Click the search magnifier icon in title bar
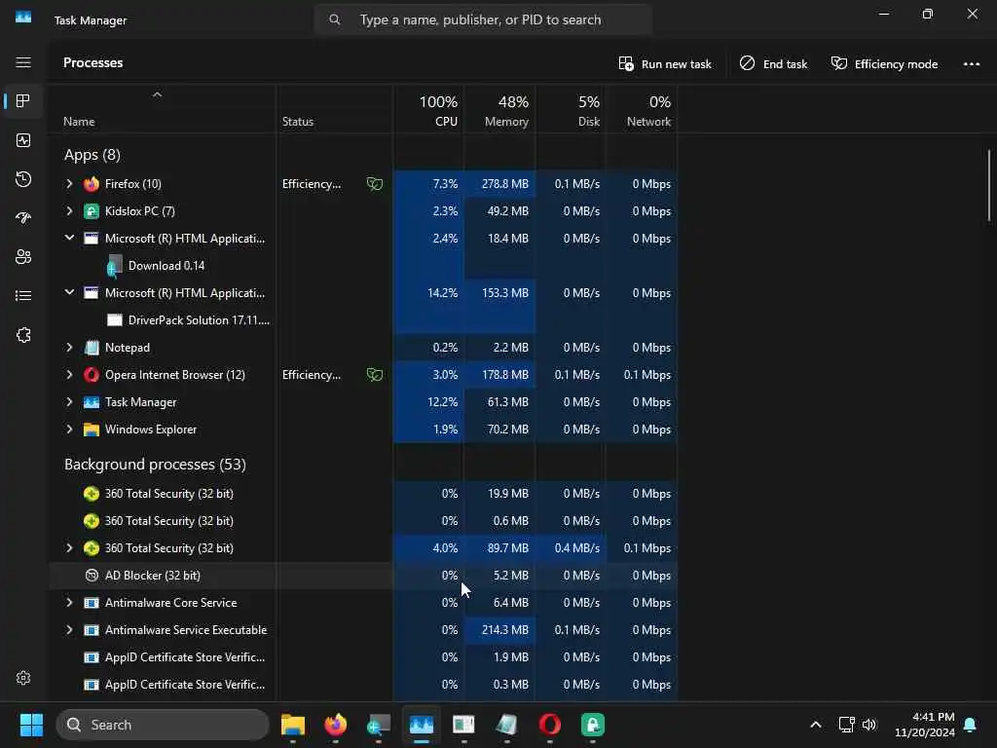This screenshot has width=997, height=748. (335, 19)
